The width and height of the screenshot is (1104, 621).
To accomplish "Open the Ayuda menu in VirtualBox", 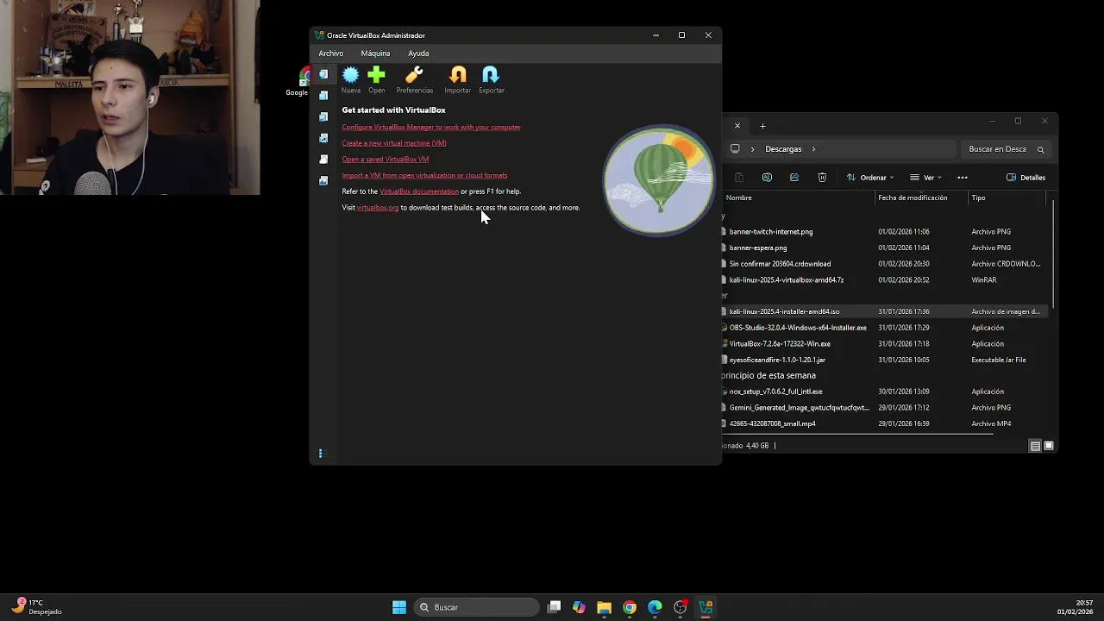I will click(x=418, y=53).
